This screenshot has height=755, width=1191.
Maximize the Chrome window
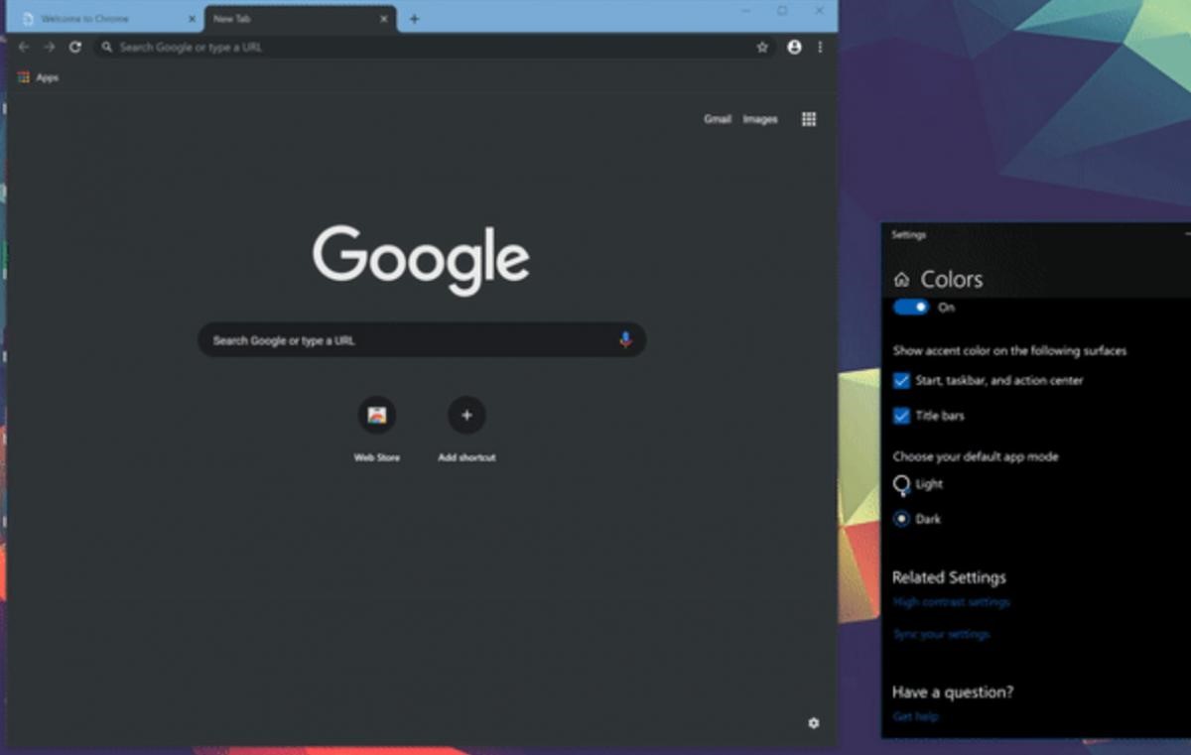(782, 10)
